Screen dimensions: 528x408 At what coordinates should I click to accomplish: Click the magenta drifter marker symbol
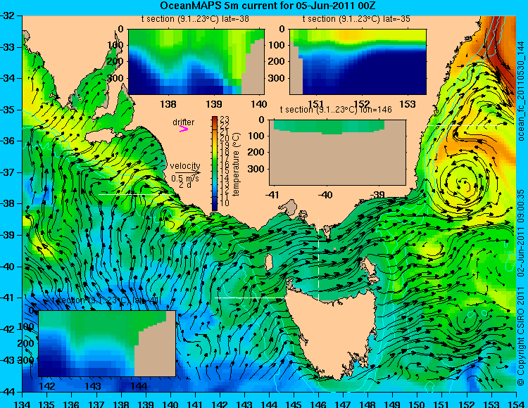[x=184, y=129]
